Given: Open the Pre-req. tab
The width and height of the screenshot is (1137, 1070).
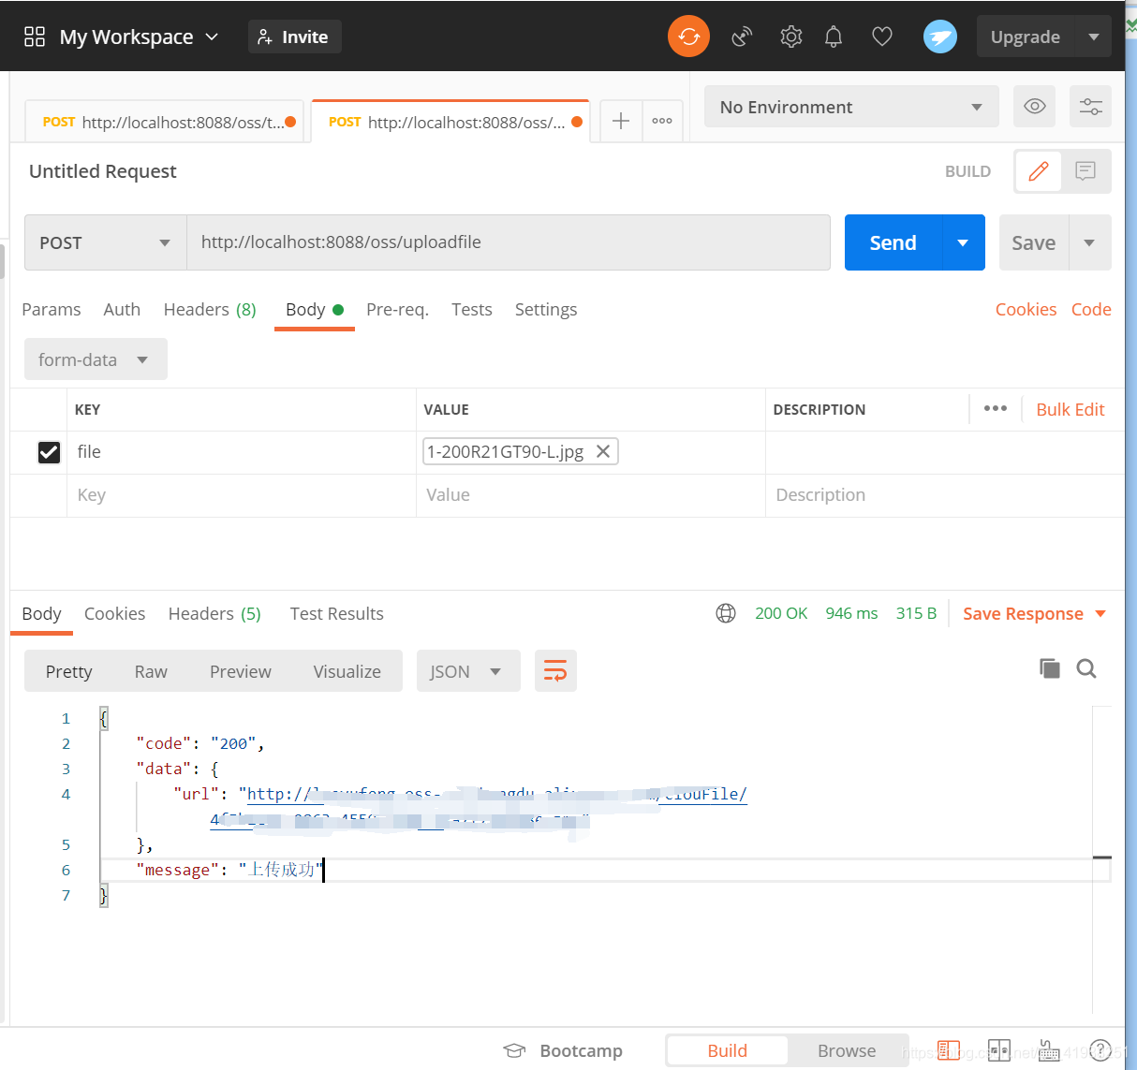Looking at the screenshot, I should (397, 309).
